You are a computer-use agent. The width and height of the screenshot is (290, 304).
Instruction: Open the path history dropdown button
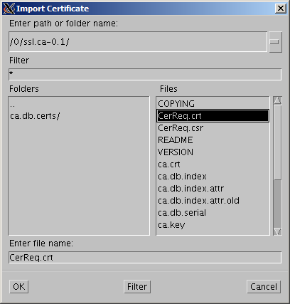pyautogui.click(x=275, y=42)
